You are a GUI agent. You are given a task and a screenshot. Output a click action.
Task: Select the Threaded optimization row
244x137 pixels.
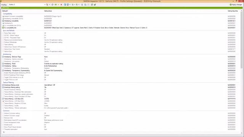tap(120, 129)
